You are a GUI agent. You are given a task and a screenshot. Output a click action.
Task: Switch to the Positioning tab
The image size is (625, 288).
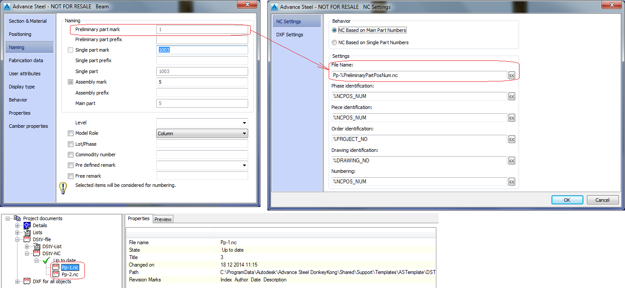[x=30, y=34]
